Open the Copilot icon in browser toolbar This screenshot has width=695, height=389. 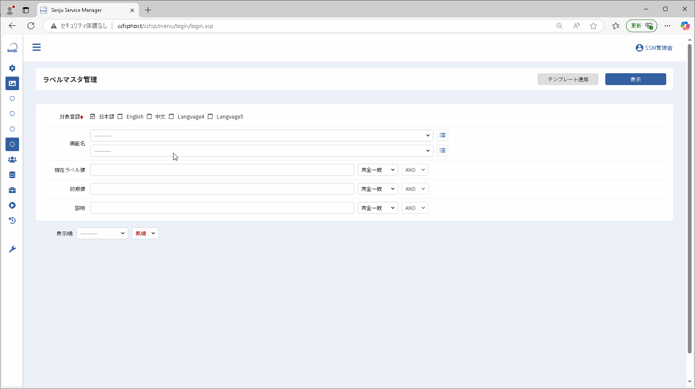pos(685,26)
